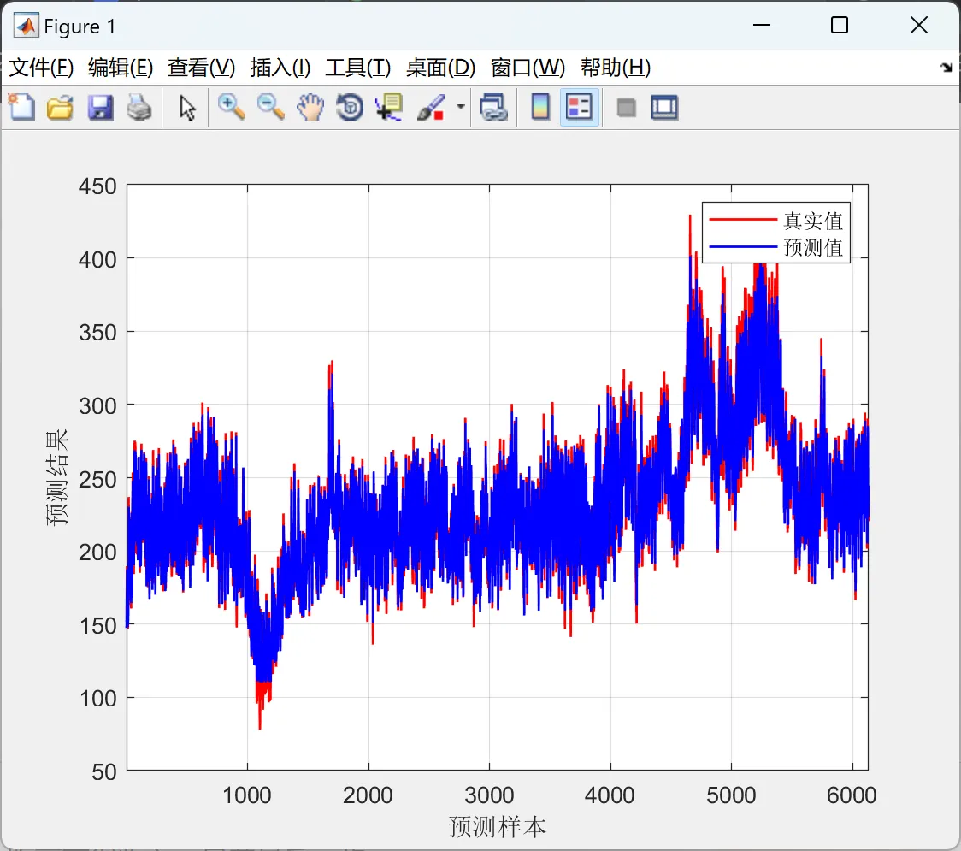Activate the Zoom Out tool
Image resolution: width=961 pixels, height=851 pixels.
pyautogui.click(x=271, y=107)
